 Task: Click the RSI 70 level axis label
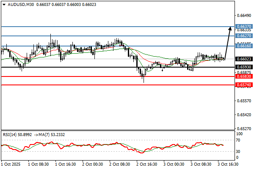pyautogui.click(x=239, y=140)
